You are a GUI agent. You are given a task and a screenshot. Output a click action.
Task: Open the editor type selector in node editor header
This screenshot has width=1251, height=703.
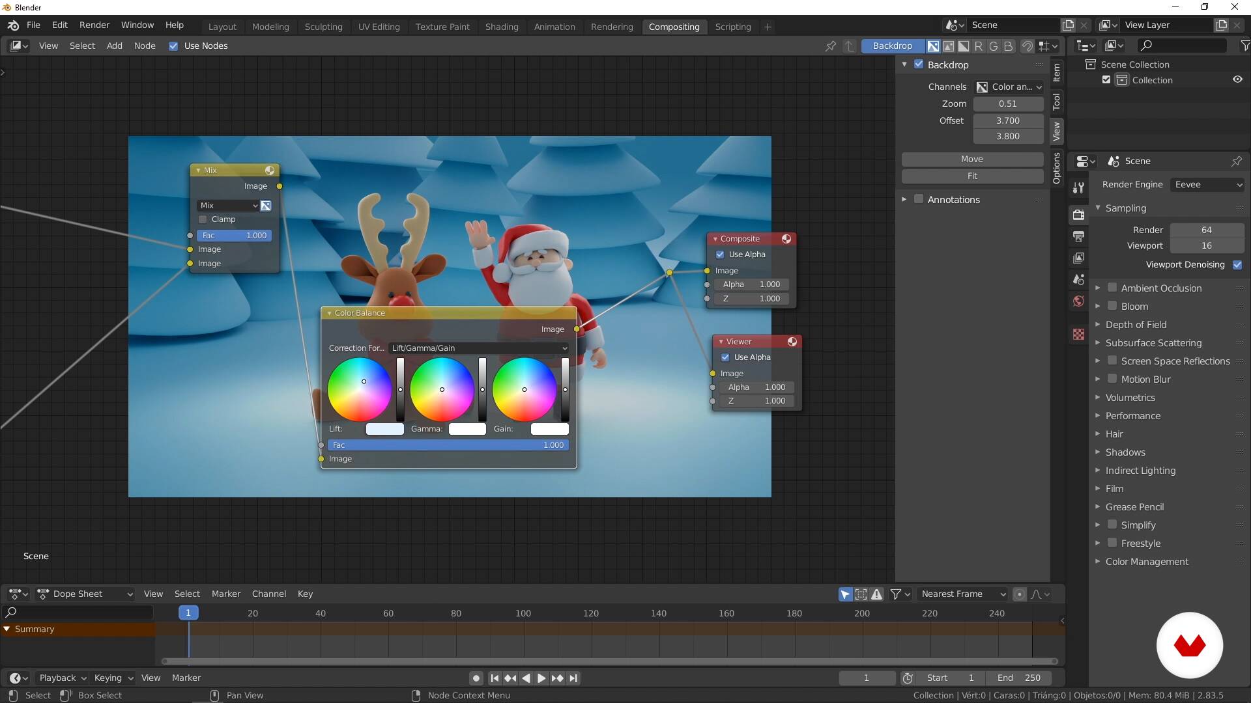click(x=18, y=46)
